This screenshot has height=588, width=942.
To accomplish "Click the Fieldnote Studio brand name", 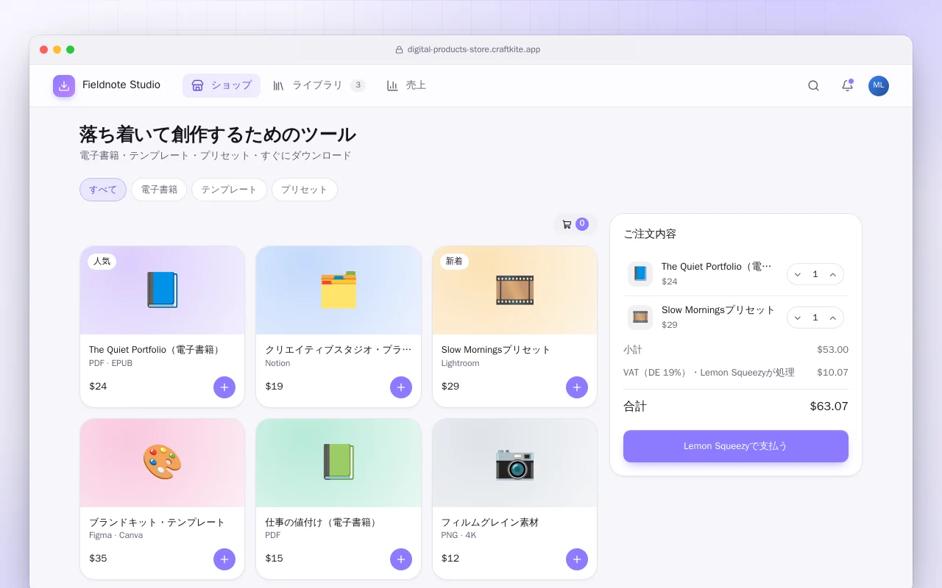I will tap(121, 85).
